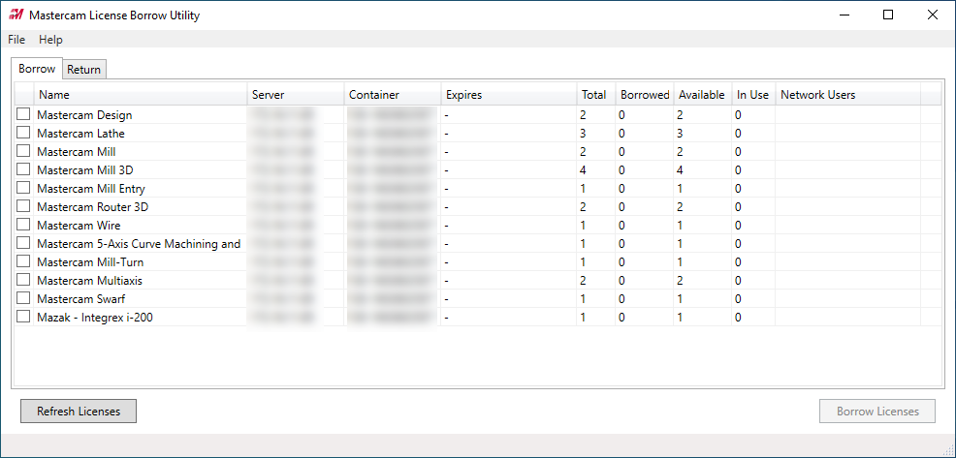Select the Borrow tab

37,69
